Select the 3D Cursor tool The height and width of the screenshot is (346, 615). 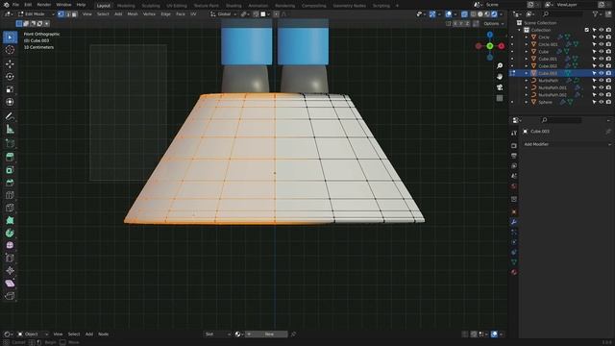pos(10,50)
